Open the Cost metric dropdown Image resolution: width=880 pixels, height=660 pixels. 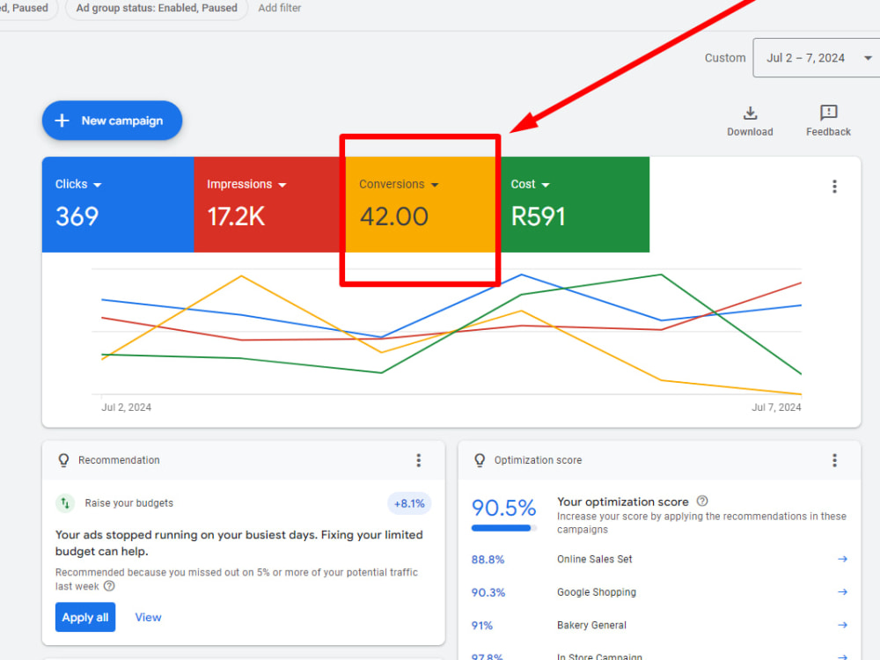click(531, 184)
